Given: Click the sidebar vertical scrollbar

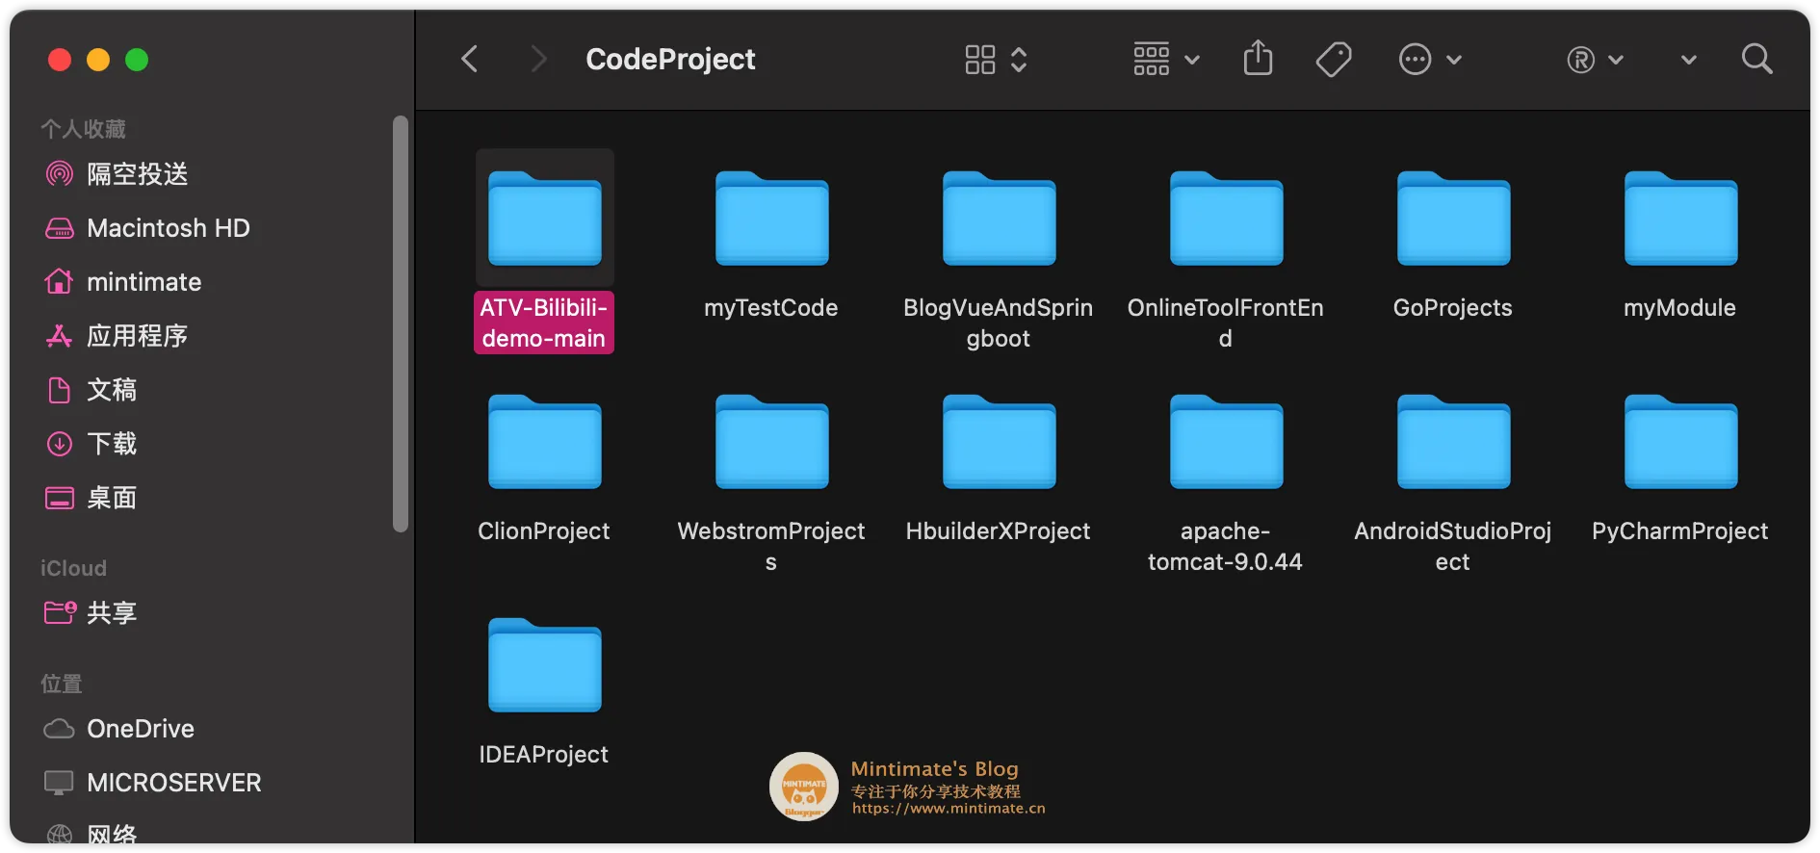Looking at the screenshot, I should coord(401,323).
